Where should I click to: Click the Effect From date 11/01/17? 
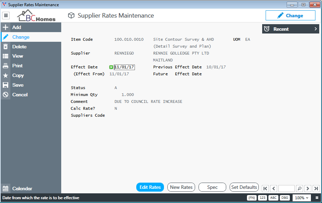pos(119,74)
